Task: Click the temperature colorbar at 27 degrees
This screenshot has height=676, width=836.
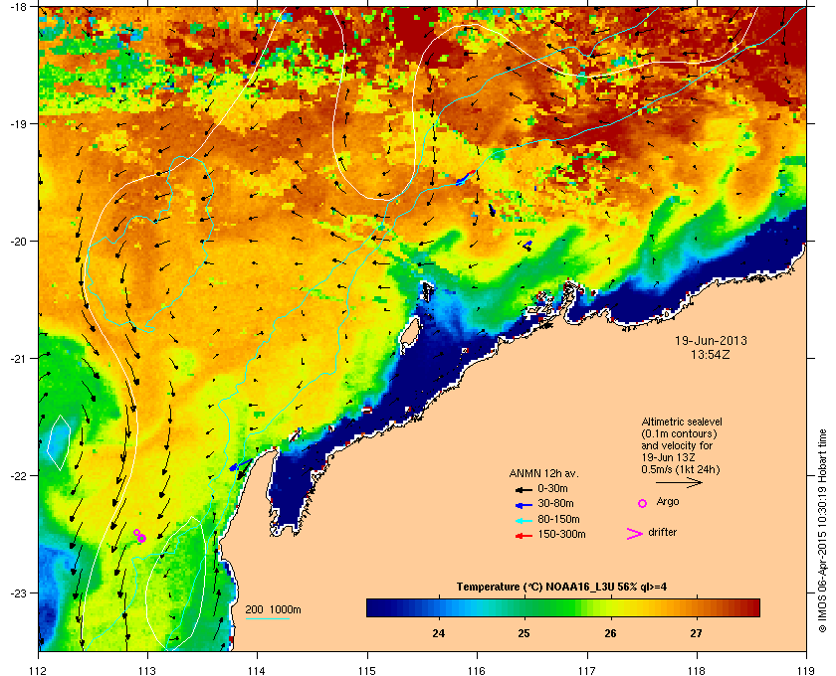Action: click(697, 607)
